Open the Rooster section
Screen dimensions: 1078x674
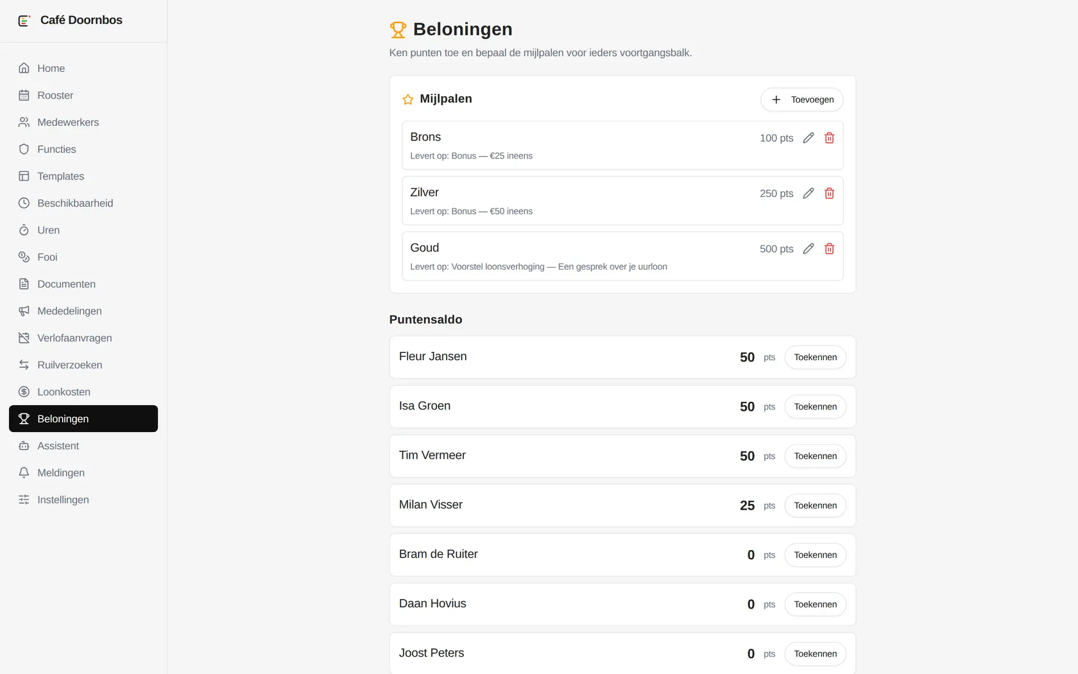[83, 95]
